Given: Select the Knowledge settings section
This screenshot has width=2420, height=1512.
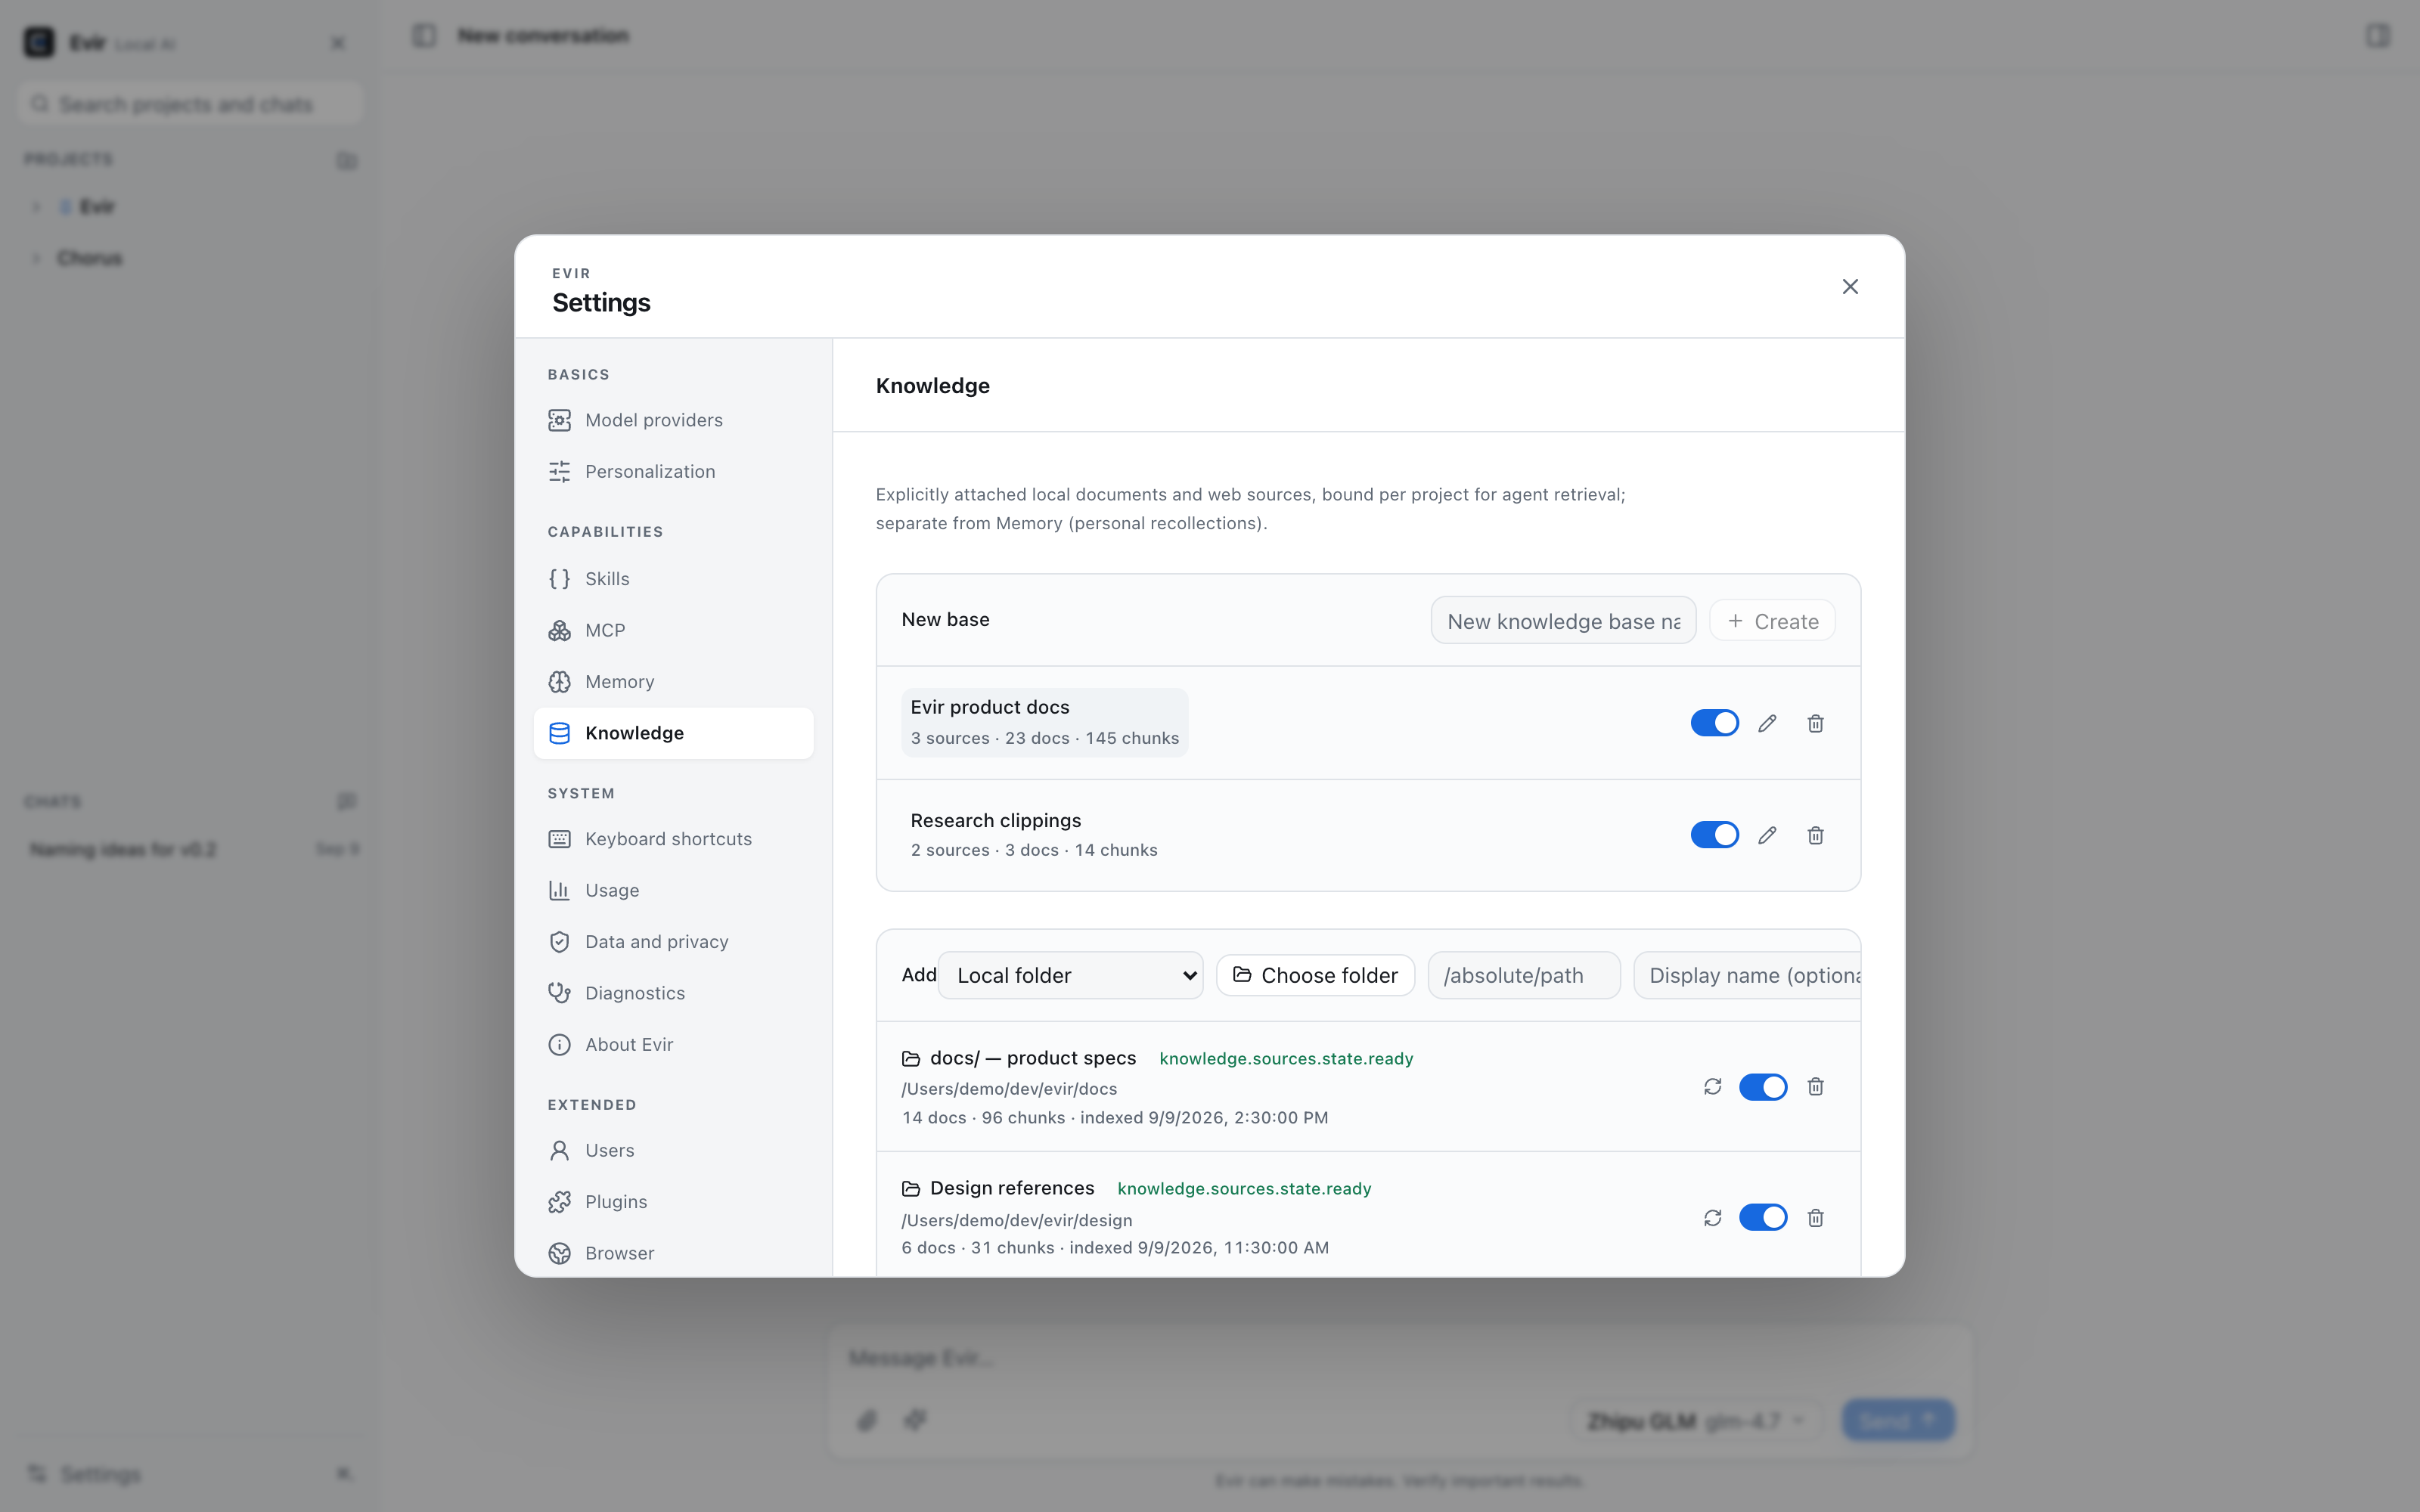Looking at the screenshot, I should (673, 733).
